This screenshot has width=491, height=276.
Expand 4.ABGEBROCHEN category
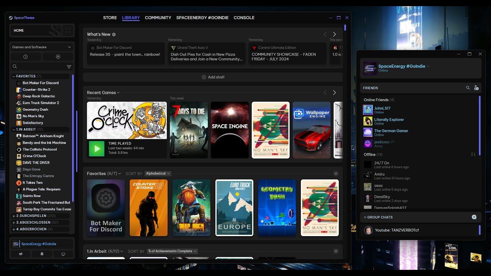tap(14, 229)
